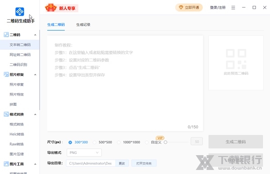Click the 照片修复 section icon in sidebar
Screen dimensions: 270x174
coord(6,74)
